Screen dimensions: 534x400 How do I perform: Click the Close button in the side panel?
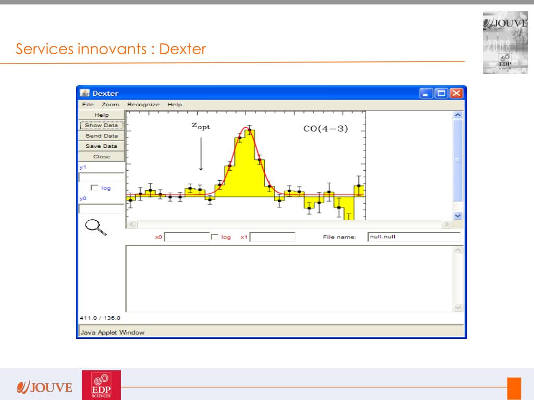tap(102, 156)
